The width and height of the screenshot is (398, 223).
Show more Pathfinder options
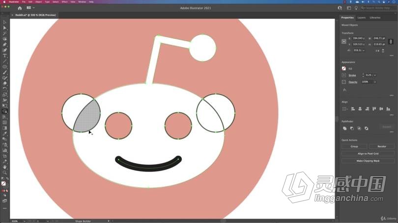point(392,132)
